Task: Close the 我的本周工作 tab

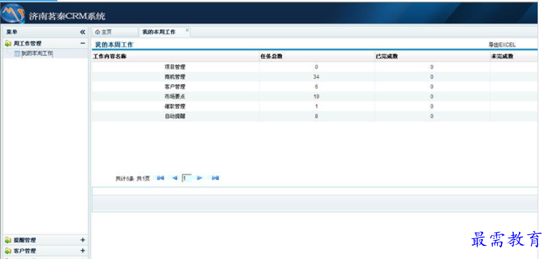Action: pyautogui.click(x=187, y=31)
